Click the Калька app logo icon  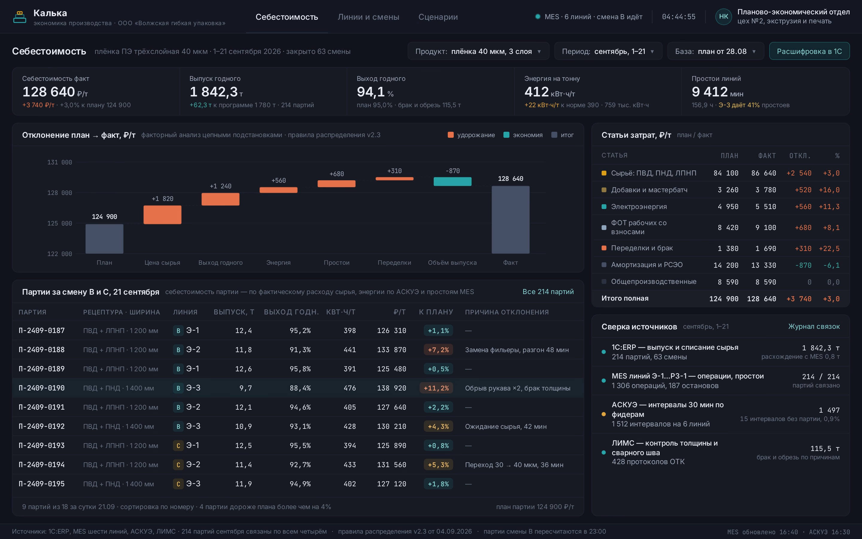click(19, 17)
